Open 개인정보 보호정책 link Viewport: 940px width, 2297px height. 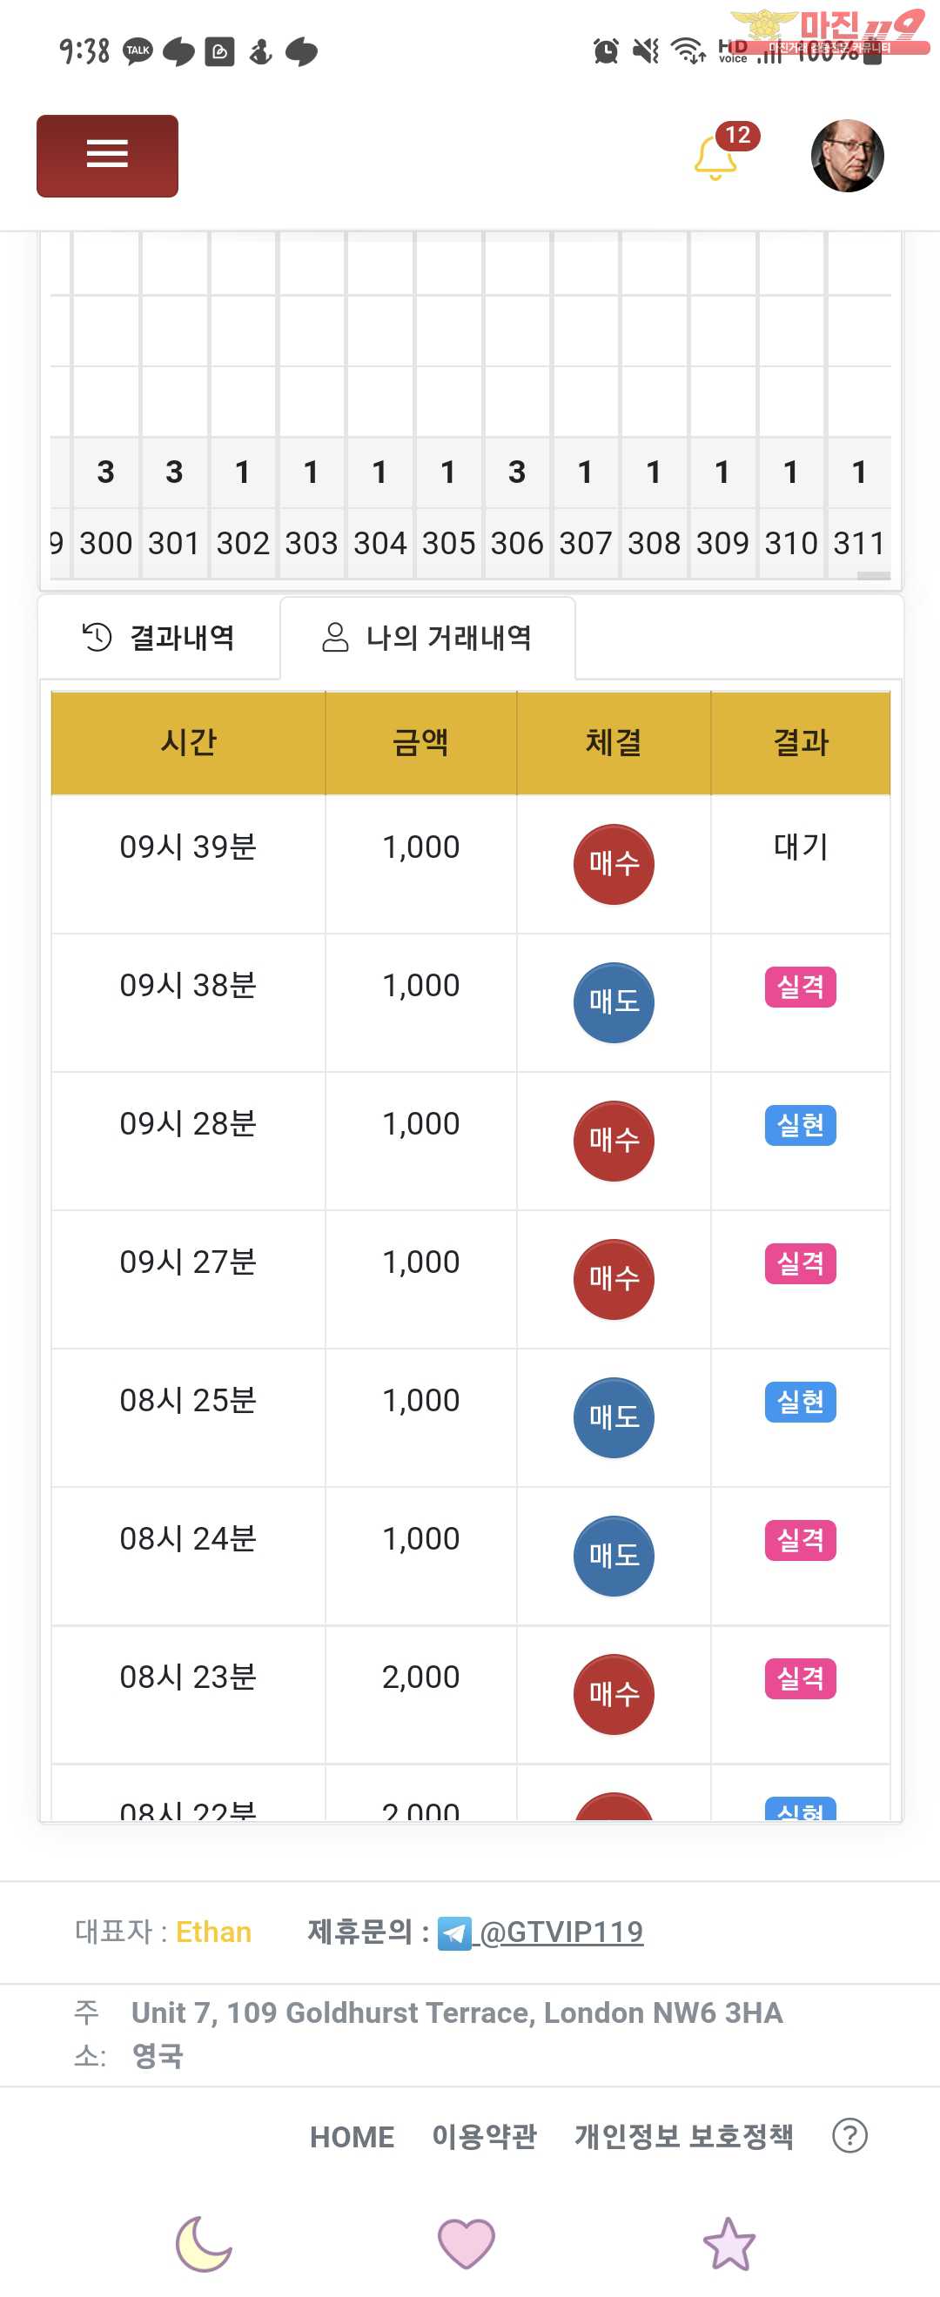pyautogui.click(x=684, y=2136)
